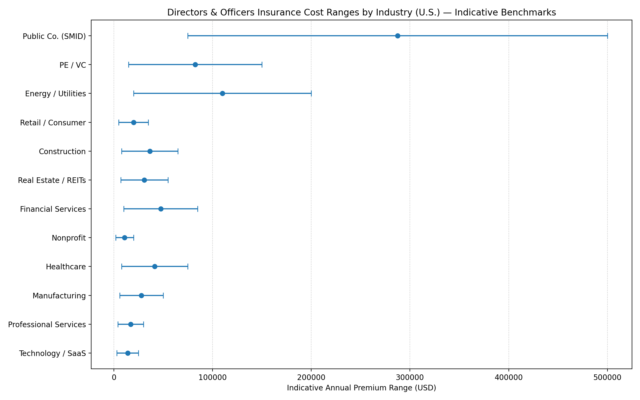Click the Construction premium marker
640x400 pixels.
coord(150,151)
